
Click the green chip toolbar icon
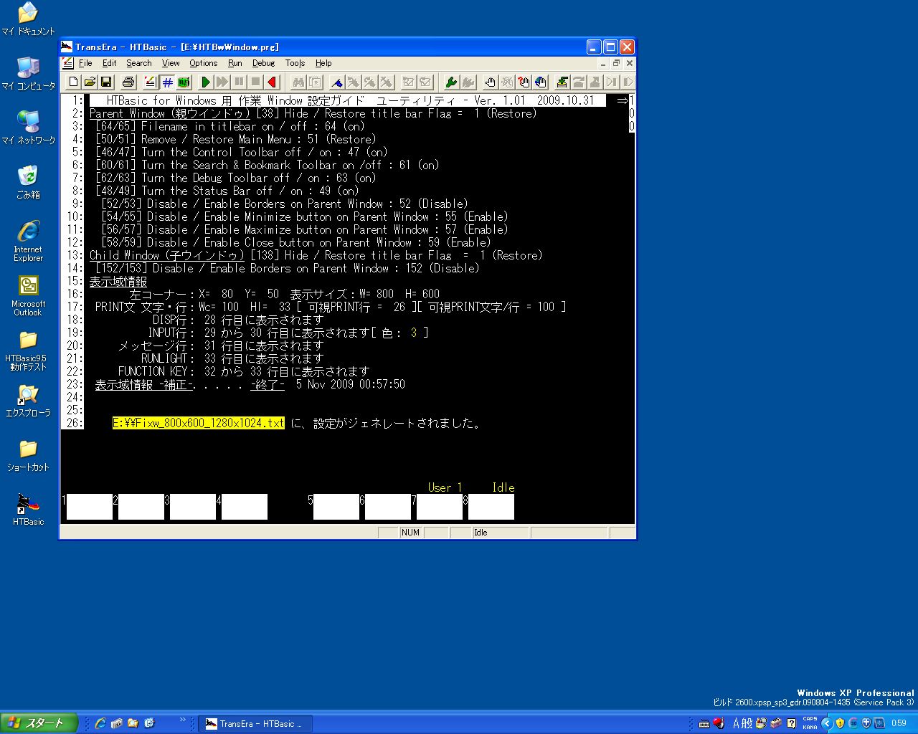coord(184,82)
